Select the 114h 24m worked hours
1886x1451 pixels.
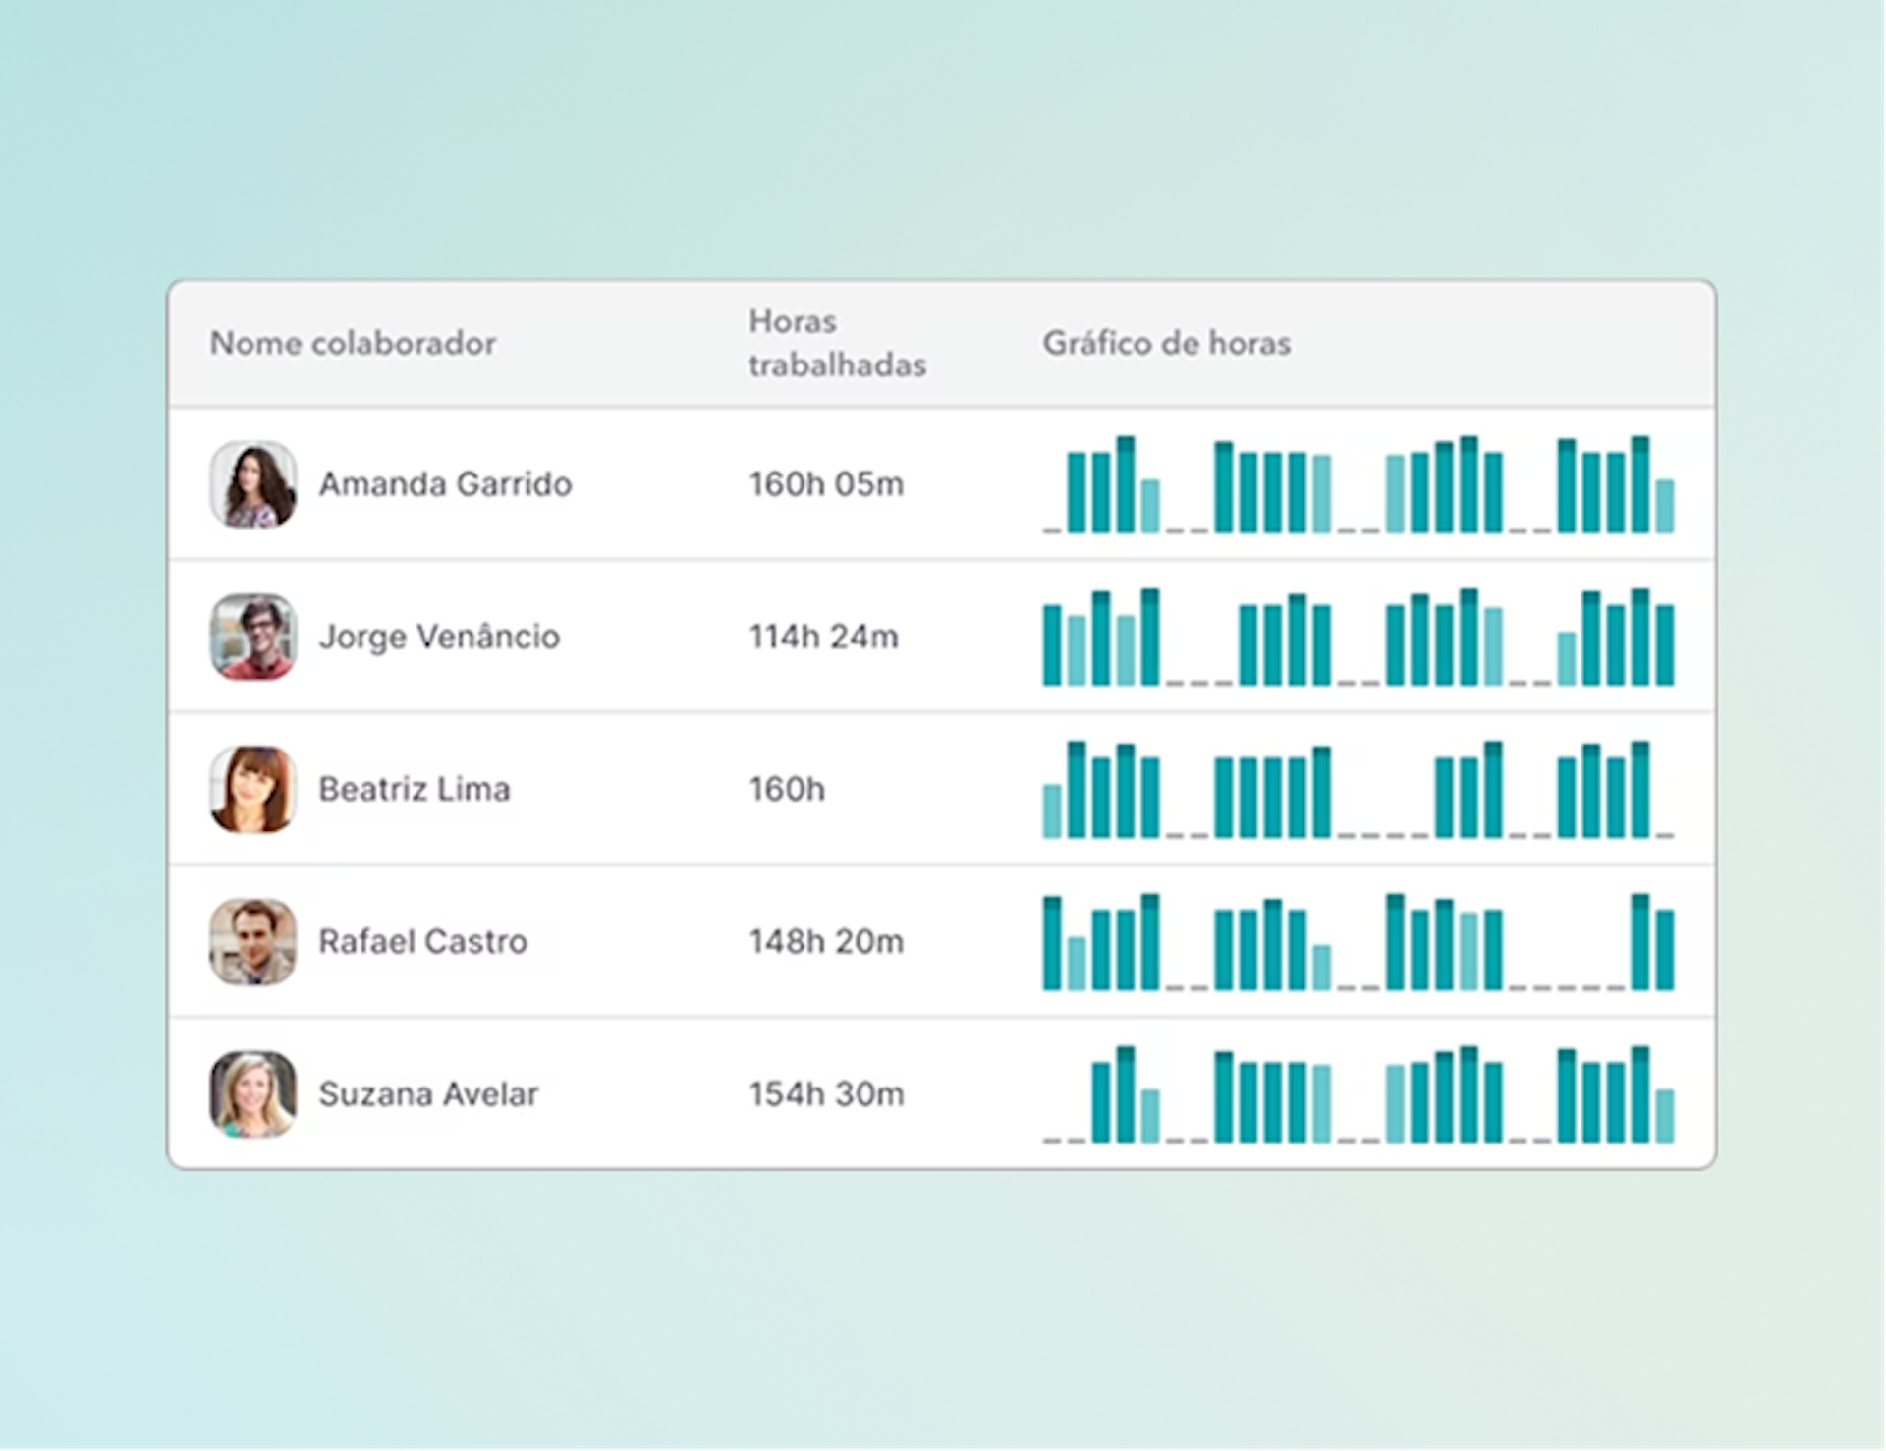pyautogui.click(x=823, y=637)
